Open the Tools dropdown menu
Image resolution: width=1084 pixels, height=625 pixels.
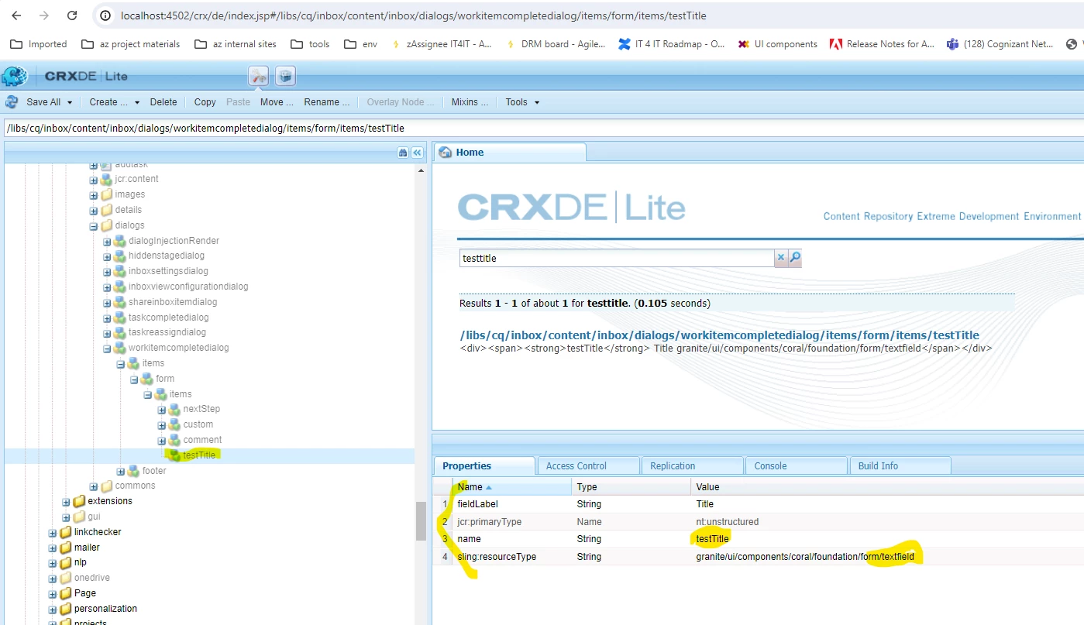[522, 102]
